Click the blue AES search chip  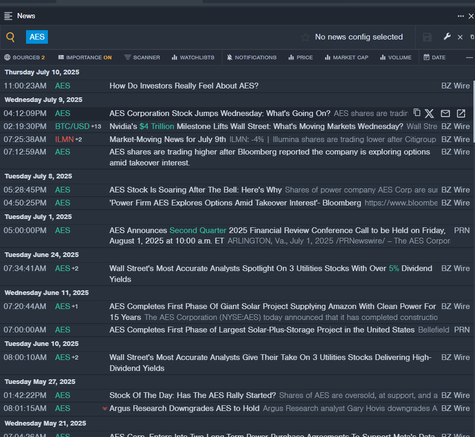37,37
